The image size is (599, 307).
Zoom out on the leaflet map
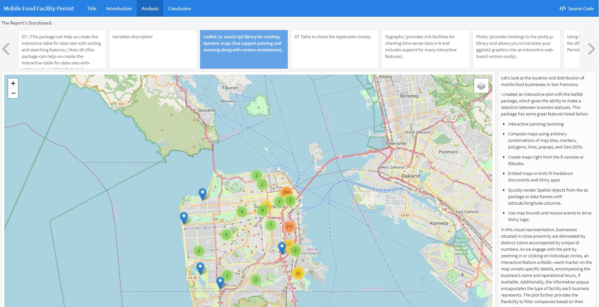click(13, 93)
